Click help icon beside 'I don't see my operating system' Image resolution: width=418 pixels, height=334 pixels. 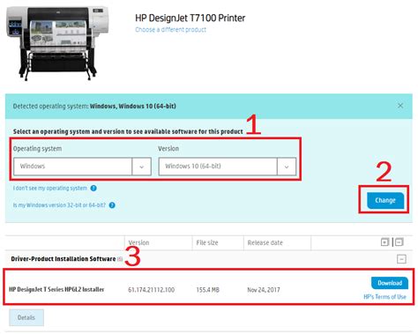click(x=93, y=188)
